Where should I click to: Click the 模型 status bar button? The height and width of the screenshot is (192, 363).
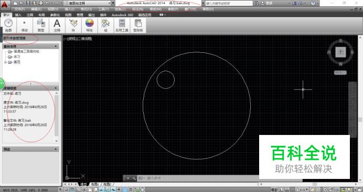274,190
